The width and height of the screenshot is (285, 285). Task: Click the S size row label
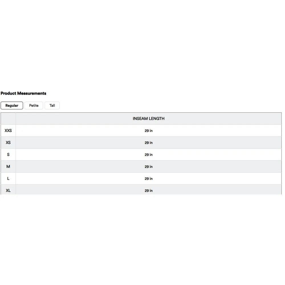(8, 154)
